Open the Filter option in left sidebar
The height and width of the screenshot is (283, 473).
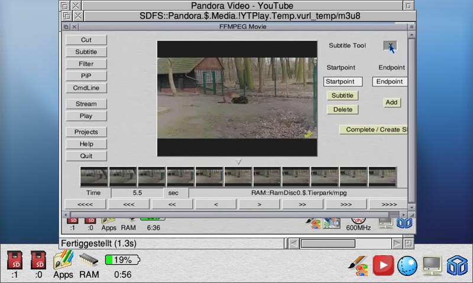click(86, 64)
